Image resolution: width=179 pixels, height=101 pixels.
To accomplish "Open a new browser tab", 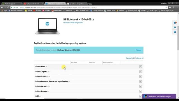I will [90, 4].
